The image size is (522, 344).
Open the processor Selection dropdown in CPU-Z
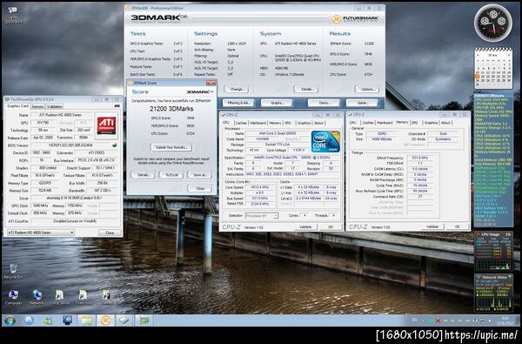pyautogui.click(x=262, y=216)
